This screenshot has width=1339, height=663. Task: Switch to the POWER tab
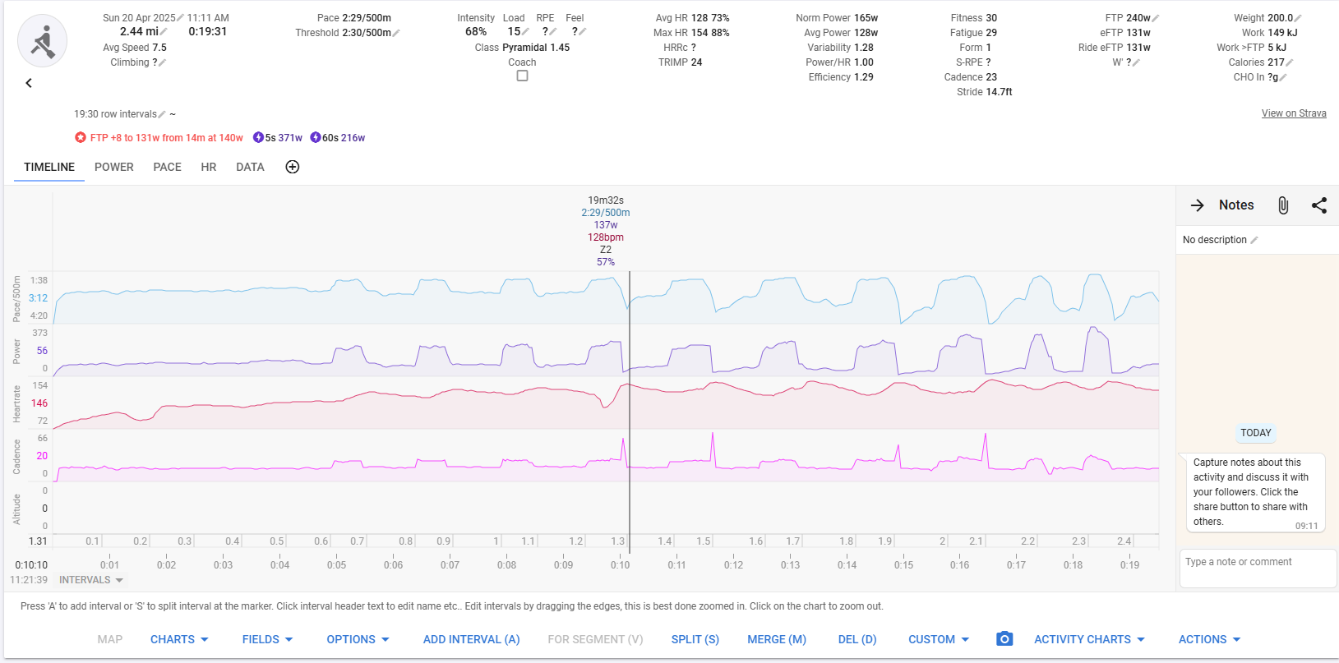[x=114, y=167]
